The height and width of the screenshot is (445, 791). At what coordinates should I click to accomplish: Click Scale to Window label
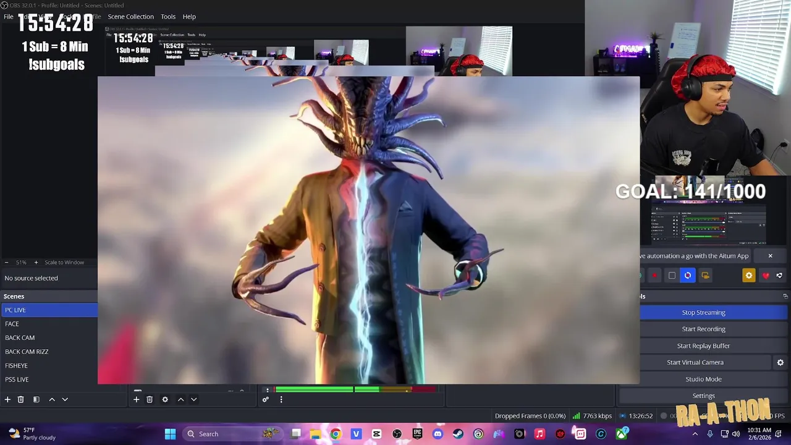(x=64, y=263)
